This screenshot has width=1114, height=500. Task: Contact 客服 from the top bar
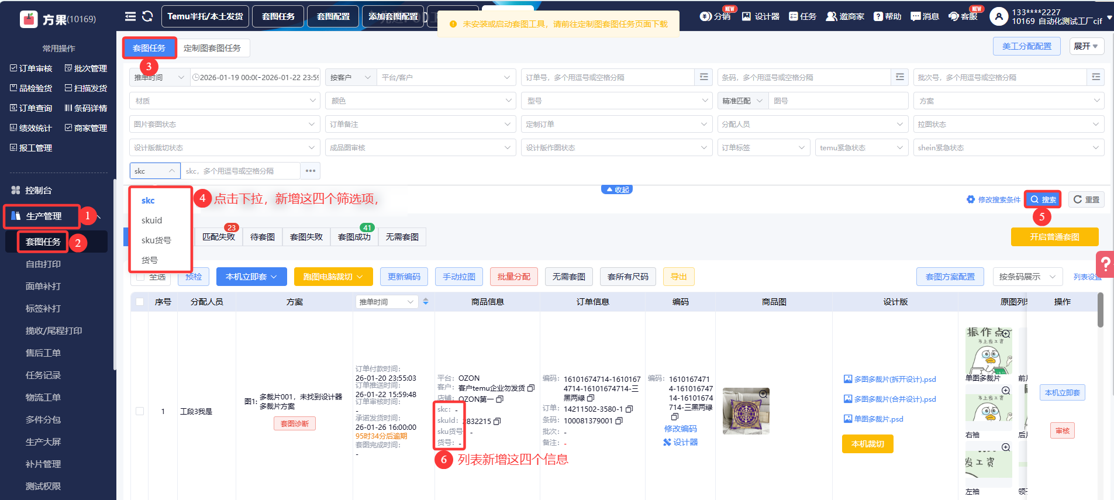pos(963,16)
